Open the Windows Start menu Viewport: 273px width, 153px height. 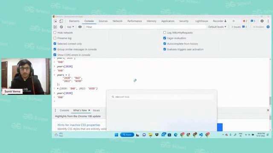(116, 135)
